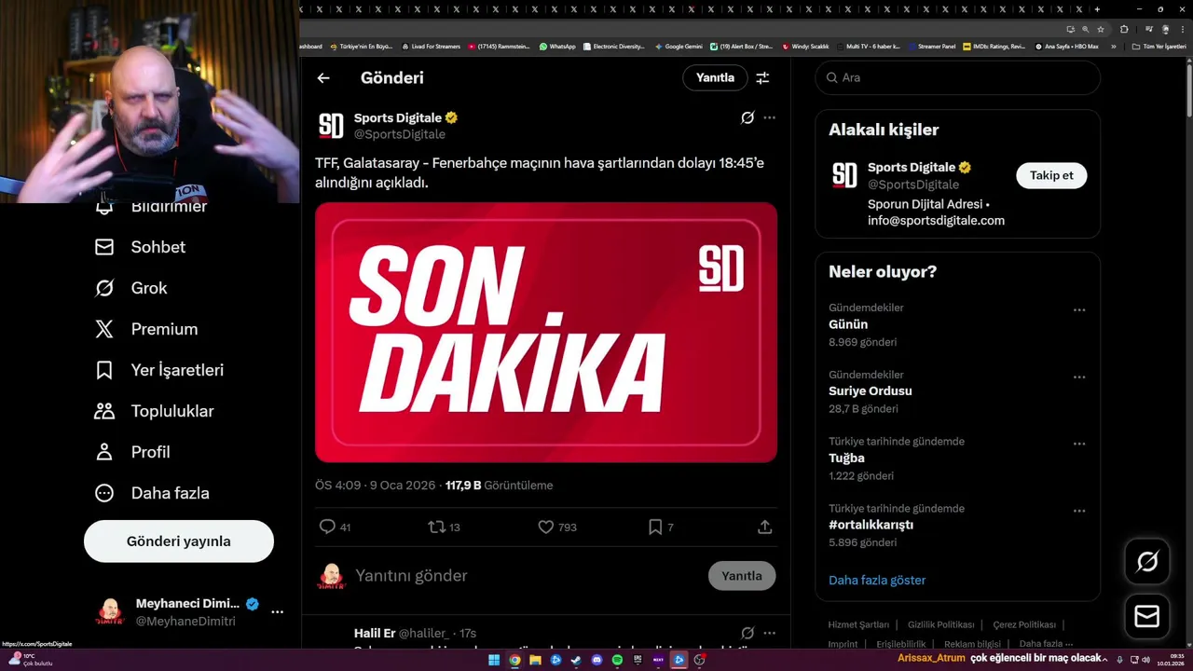
Task: Click Takip et for Sports Digitale
Action: [1051, 175]
